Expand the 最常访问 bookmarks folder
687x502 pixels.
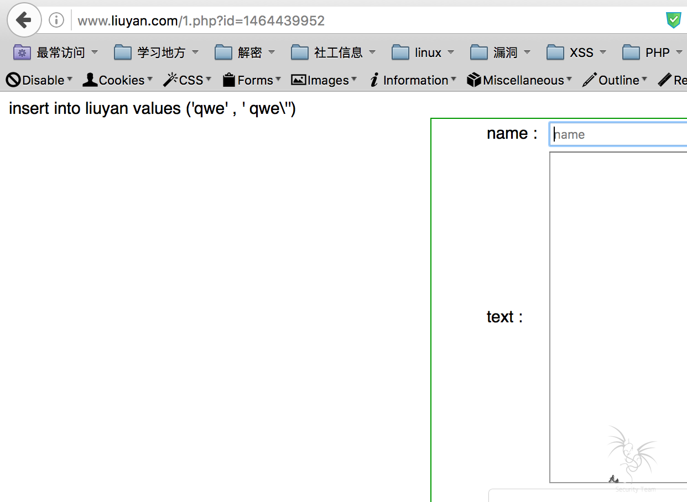[55, 53]
